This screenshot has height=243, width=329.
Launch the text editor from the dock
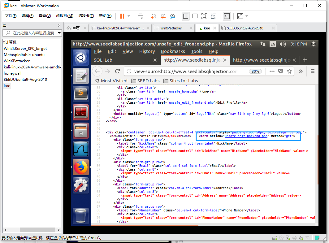coord(81,76)
